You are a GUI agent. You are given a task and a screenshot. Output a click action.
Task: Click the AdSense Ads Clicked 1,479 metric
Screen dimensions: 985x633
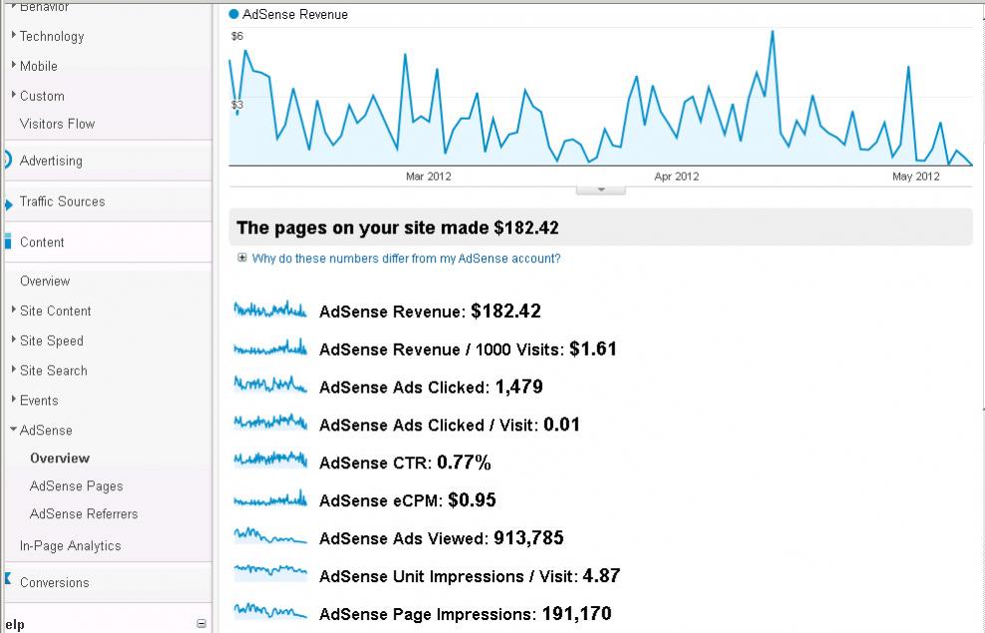[431, 387]
